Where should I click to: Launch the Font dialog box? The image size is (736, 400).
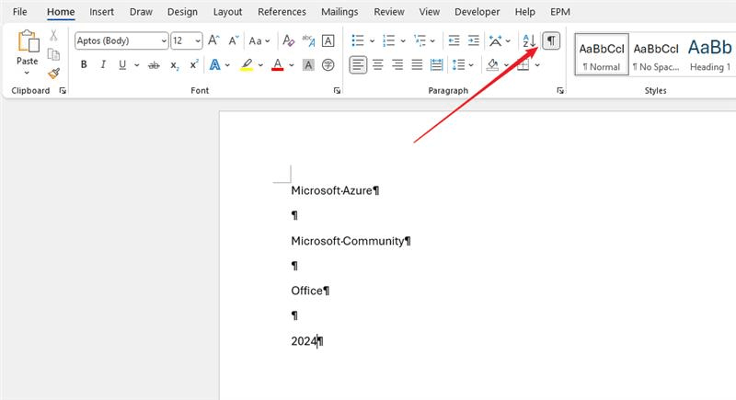point(337,90)
